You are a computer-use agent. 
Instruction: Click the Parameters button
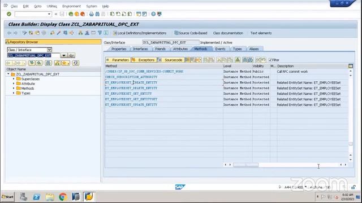pos(118,60)
